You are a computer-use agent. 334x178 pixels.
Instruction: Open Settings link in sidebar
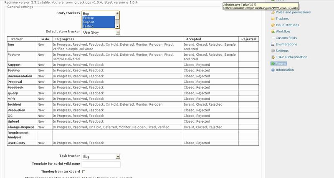(282, 51)
